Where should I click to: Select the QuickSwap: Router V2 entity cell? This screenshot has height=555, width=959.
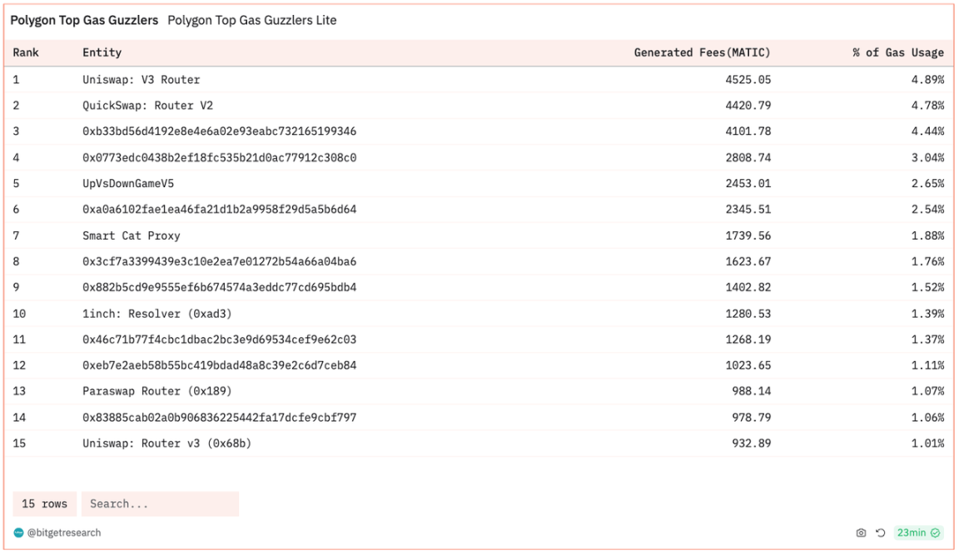pos(147,106)
